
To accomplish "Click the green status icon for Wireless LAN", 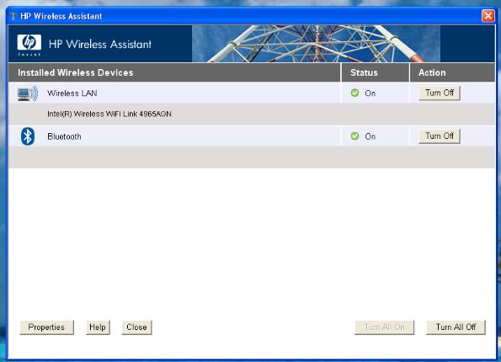I will tap(354, 93).
